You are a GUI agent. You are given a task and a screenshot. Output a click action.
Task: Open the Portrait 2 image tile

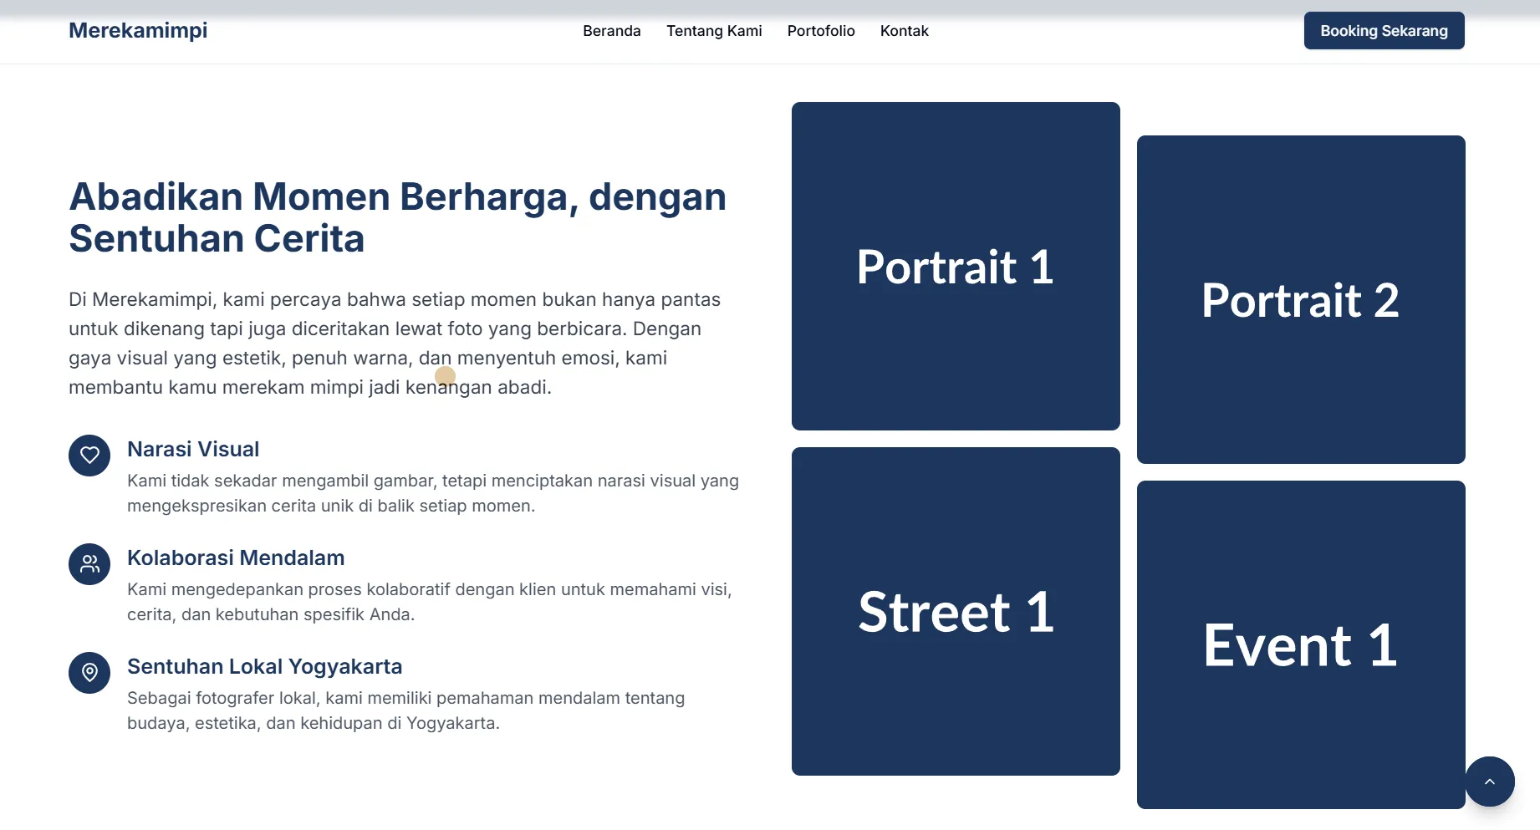coord(1301,299)
